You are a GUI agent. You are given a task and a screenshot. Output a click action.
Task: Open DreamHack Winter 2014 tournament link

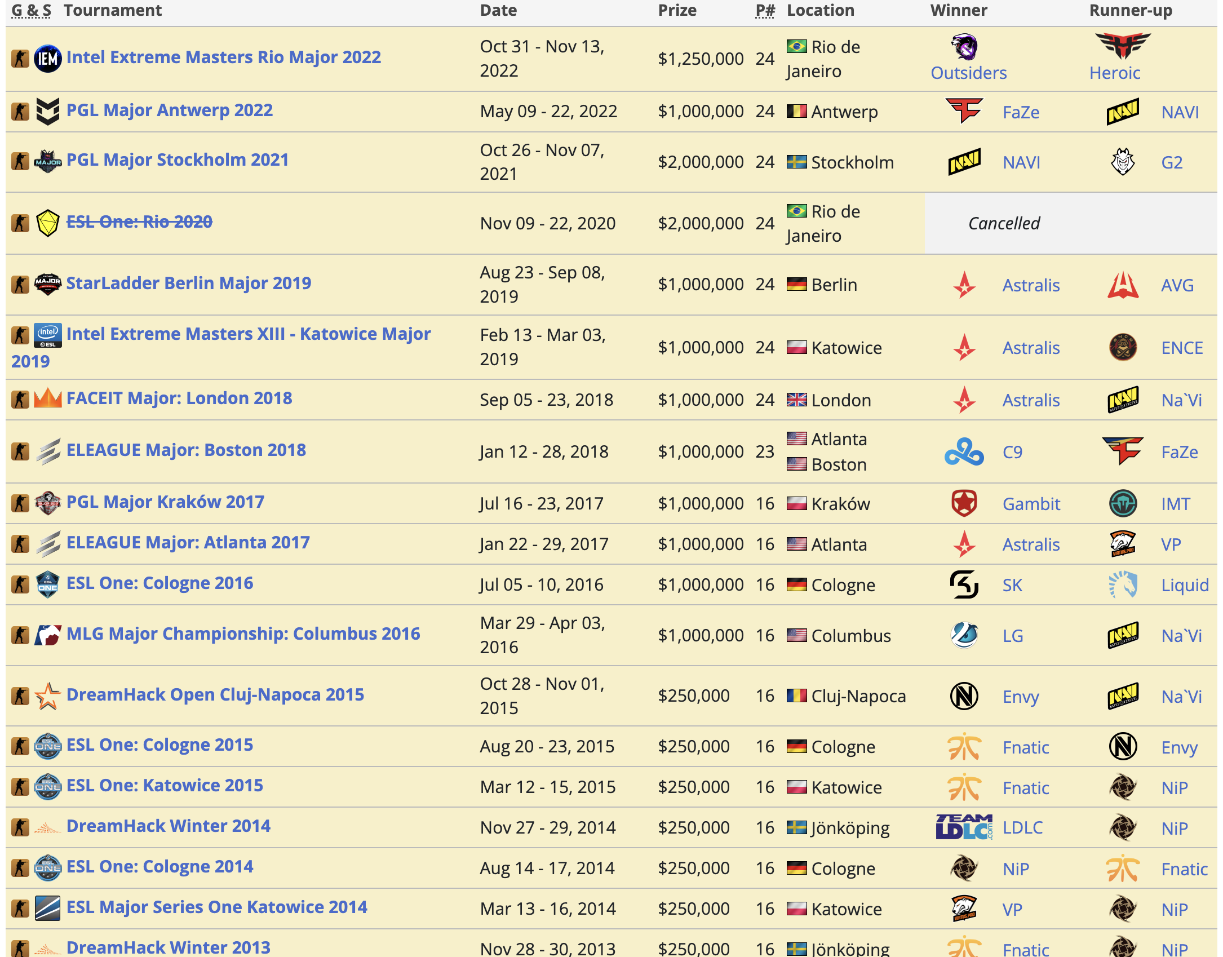point(169,826)
